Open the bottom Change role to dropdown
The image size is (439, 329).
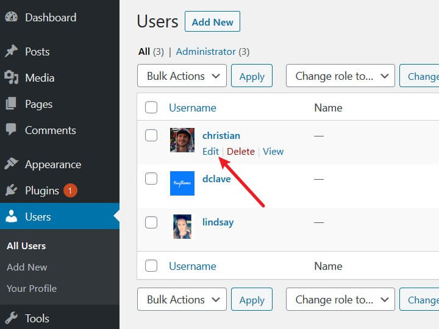click(340, 299)
